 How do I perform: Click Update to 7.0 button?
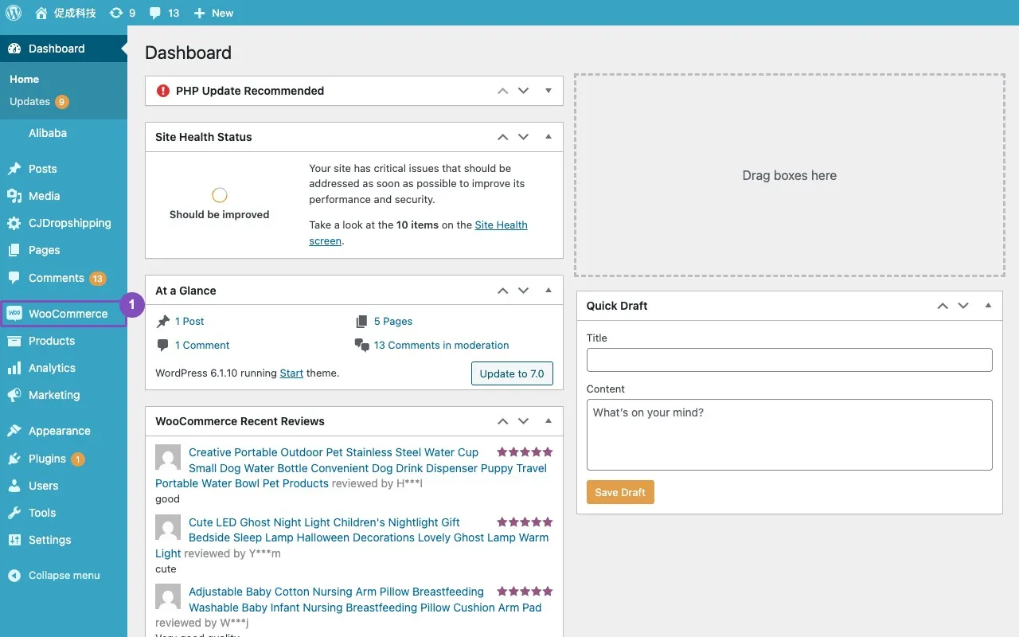512,373
